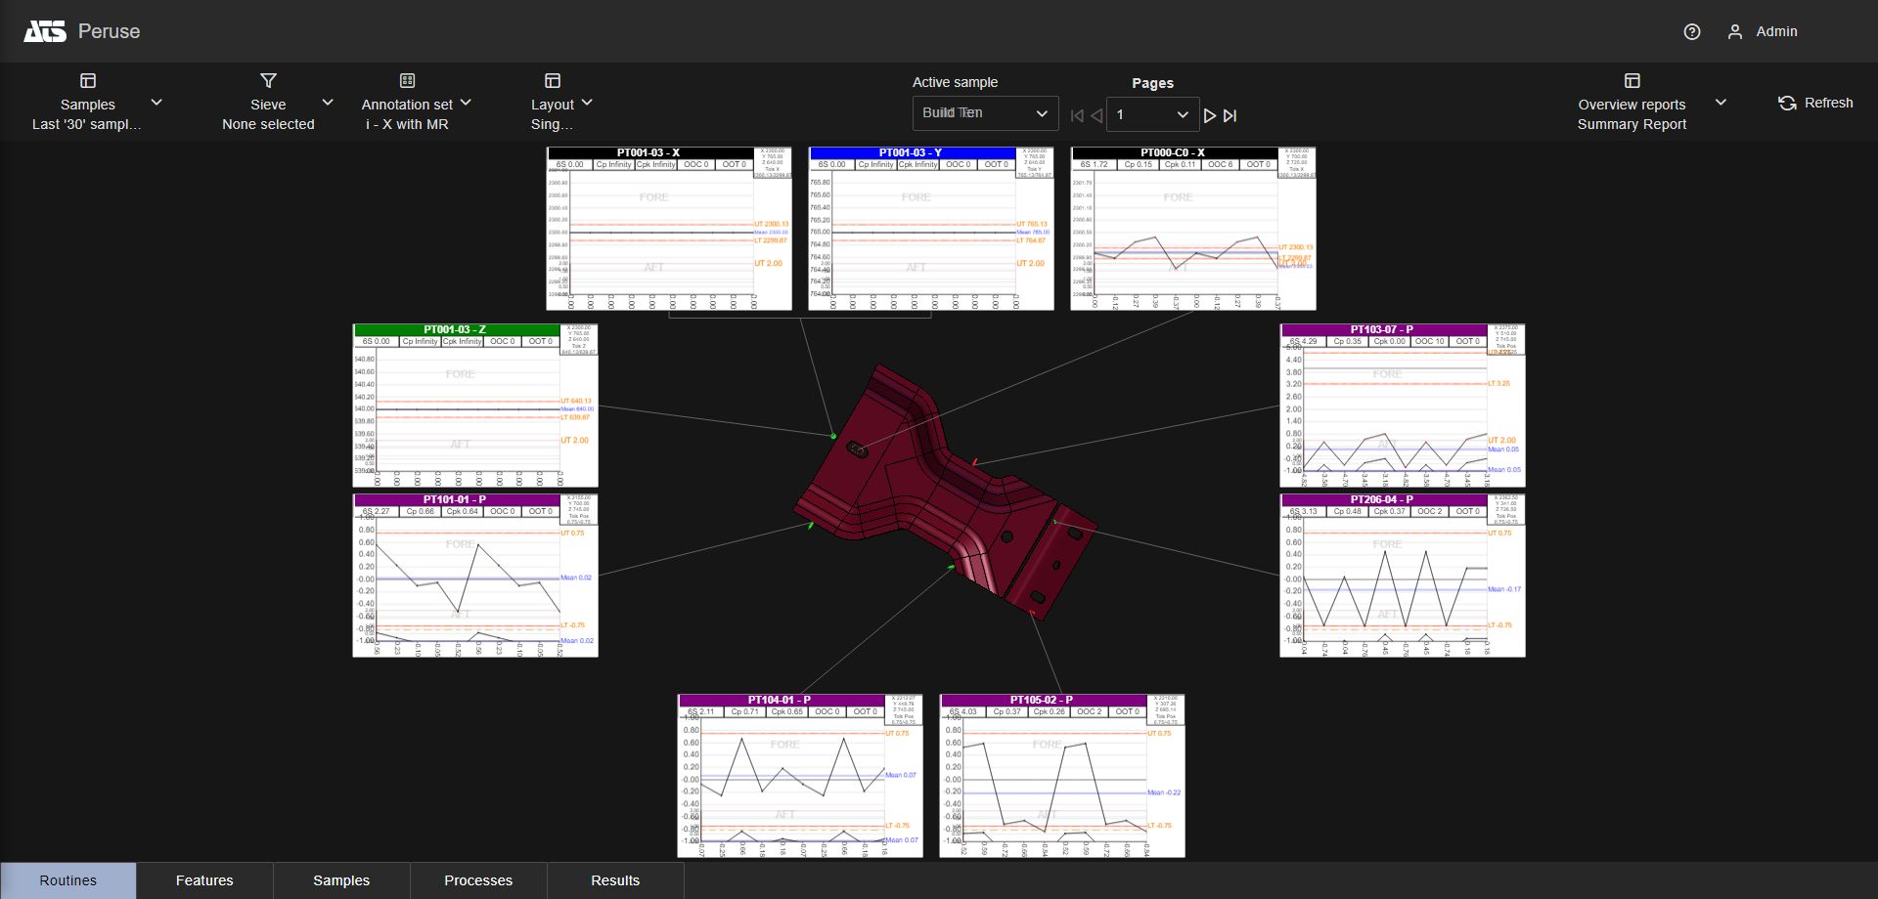Open the Admin user account icon

pyautogui.click(x=1734, y=32)
